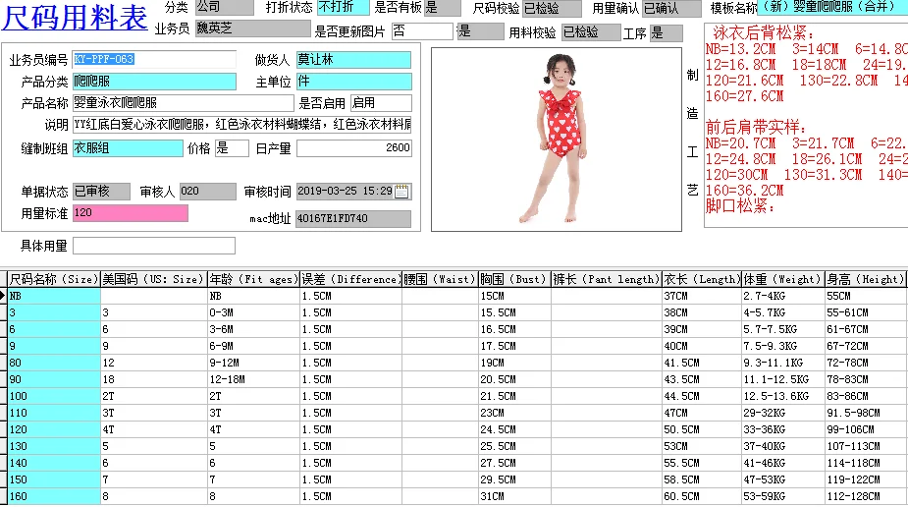Click the 腰围 (Waist) column header
This screenshot has height=507, width=908.
440,279
